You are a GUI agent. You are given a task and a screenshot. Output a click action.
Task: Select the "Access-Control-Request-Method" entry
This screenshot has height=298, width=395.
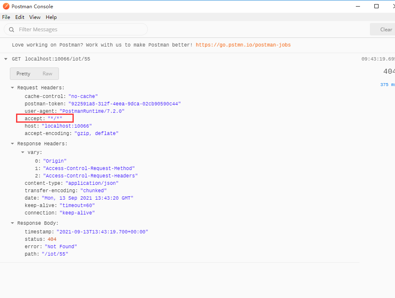(89, 168)
